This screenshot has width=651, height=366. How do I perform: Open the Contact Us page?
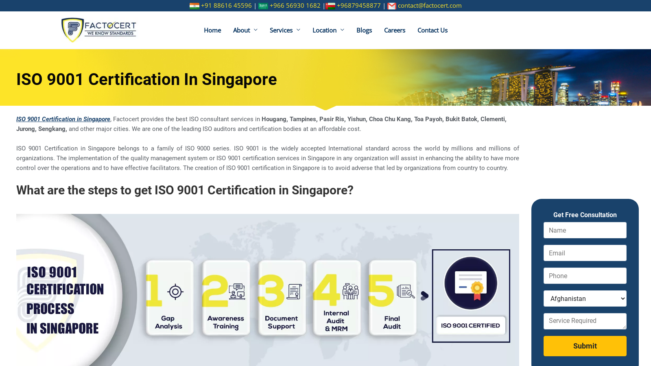[433, 30]
